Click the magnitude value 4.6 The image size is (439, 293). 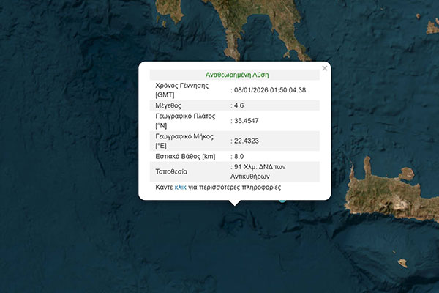(x=239, y=105)
